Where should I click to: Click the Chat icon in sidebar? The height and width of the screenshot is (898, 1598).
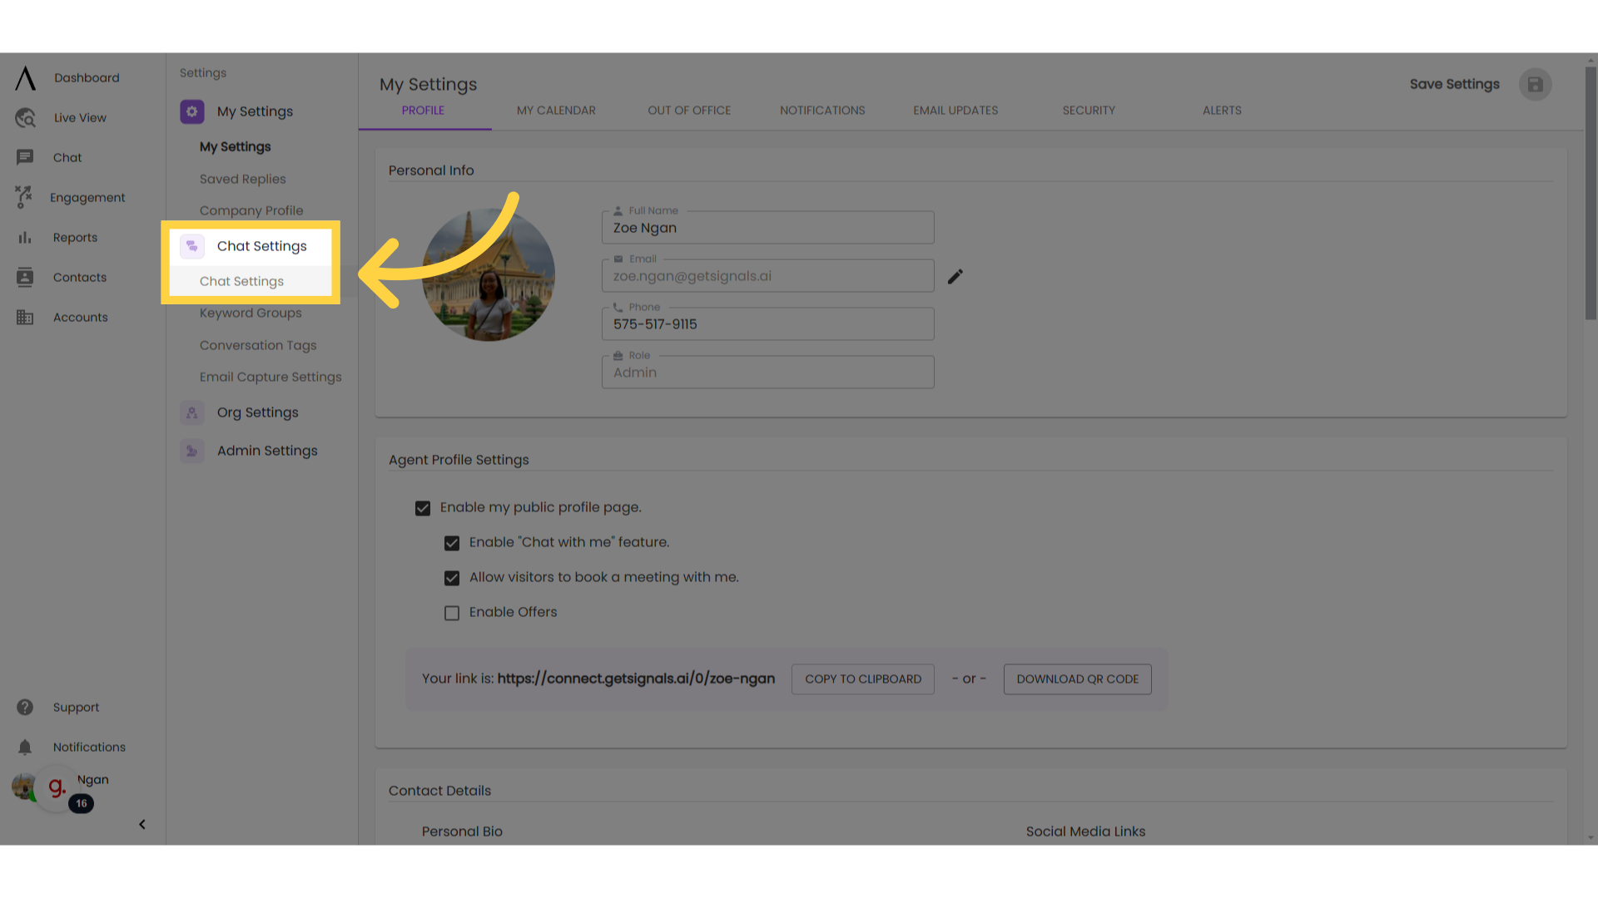(24, 157)
